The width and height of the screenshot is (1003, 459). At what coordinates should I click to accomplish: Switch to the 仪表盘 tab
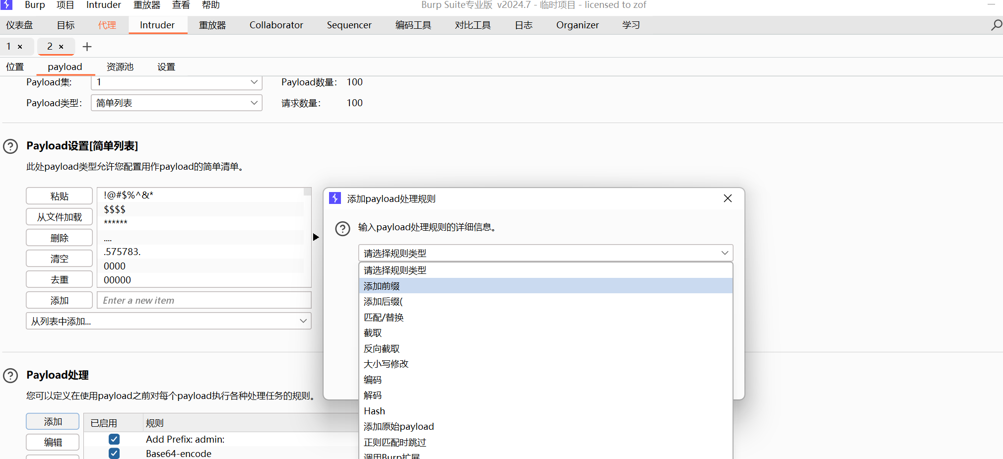tap(19, 25)
